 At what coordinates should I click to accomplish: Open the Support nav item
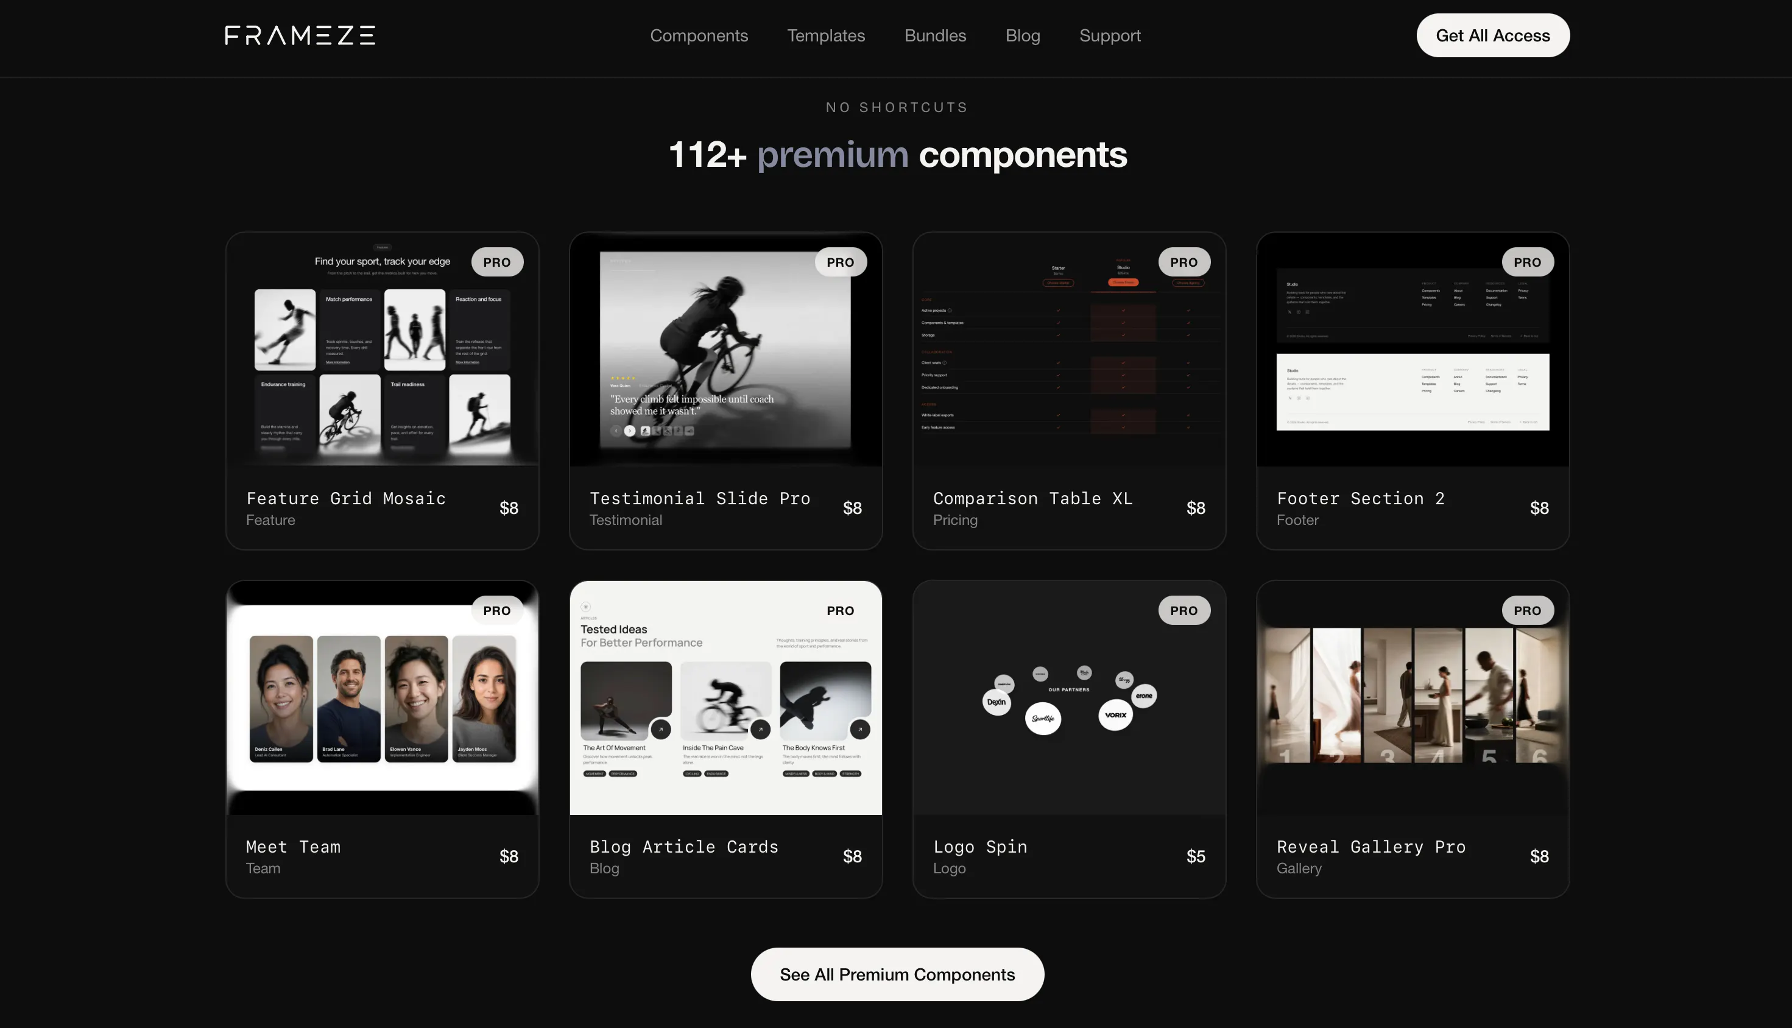[x=1110, y=35]
